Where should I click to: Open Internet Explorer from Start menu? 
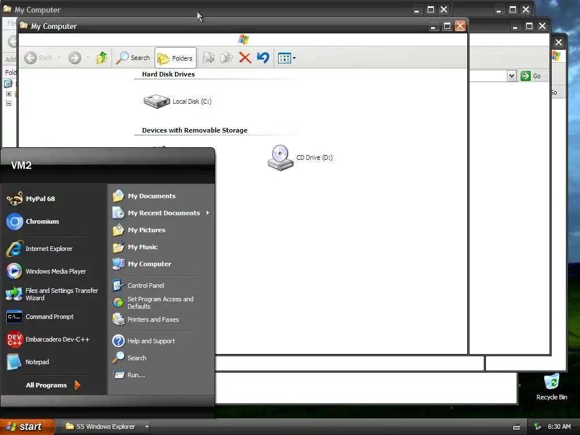pos(54,249)
